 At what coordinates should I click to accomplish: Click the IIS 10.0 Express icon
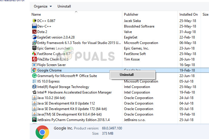click(x=34, y=81)
